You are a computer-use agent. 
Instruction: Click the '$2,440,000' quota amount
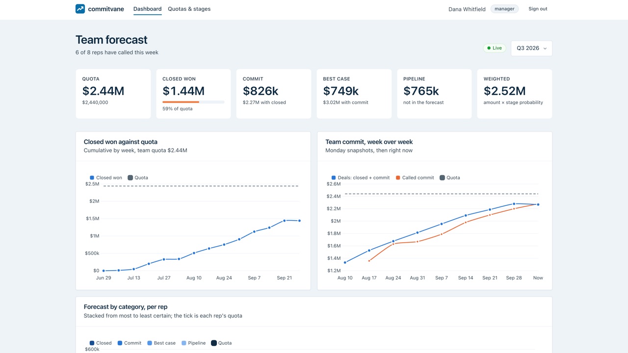(x=95, y=102)
